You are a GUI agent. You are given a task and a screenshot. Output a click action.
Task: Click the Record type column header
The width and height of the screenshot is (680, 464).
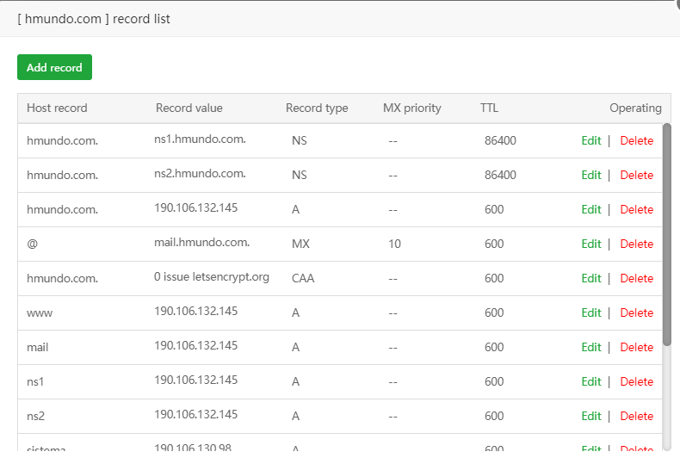point(317,108)
